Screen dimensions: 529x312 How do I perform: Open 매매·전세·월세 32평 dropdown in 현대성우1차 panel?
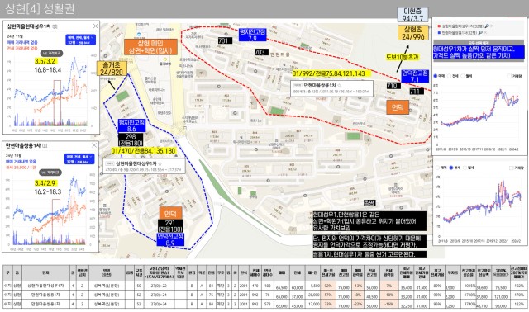[x=81, y=40]
